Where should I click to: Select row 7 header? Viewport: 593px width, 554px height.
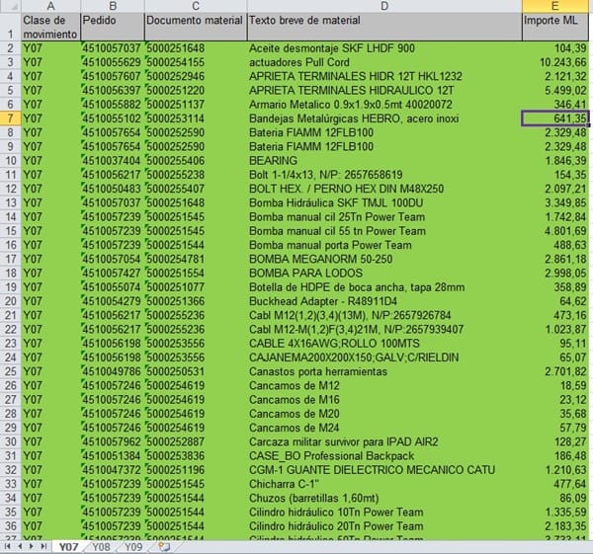[10, 119]
